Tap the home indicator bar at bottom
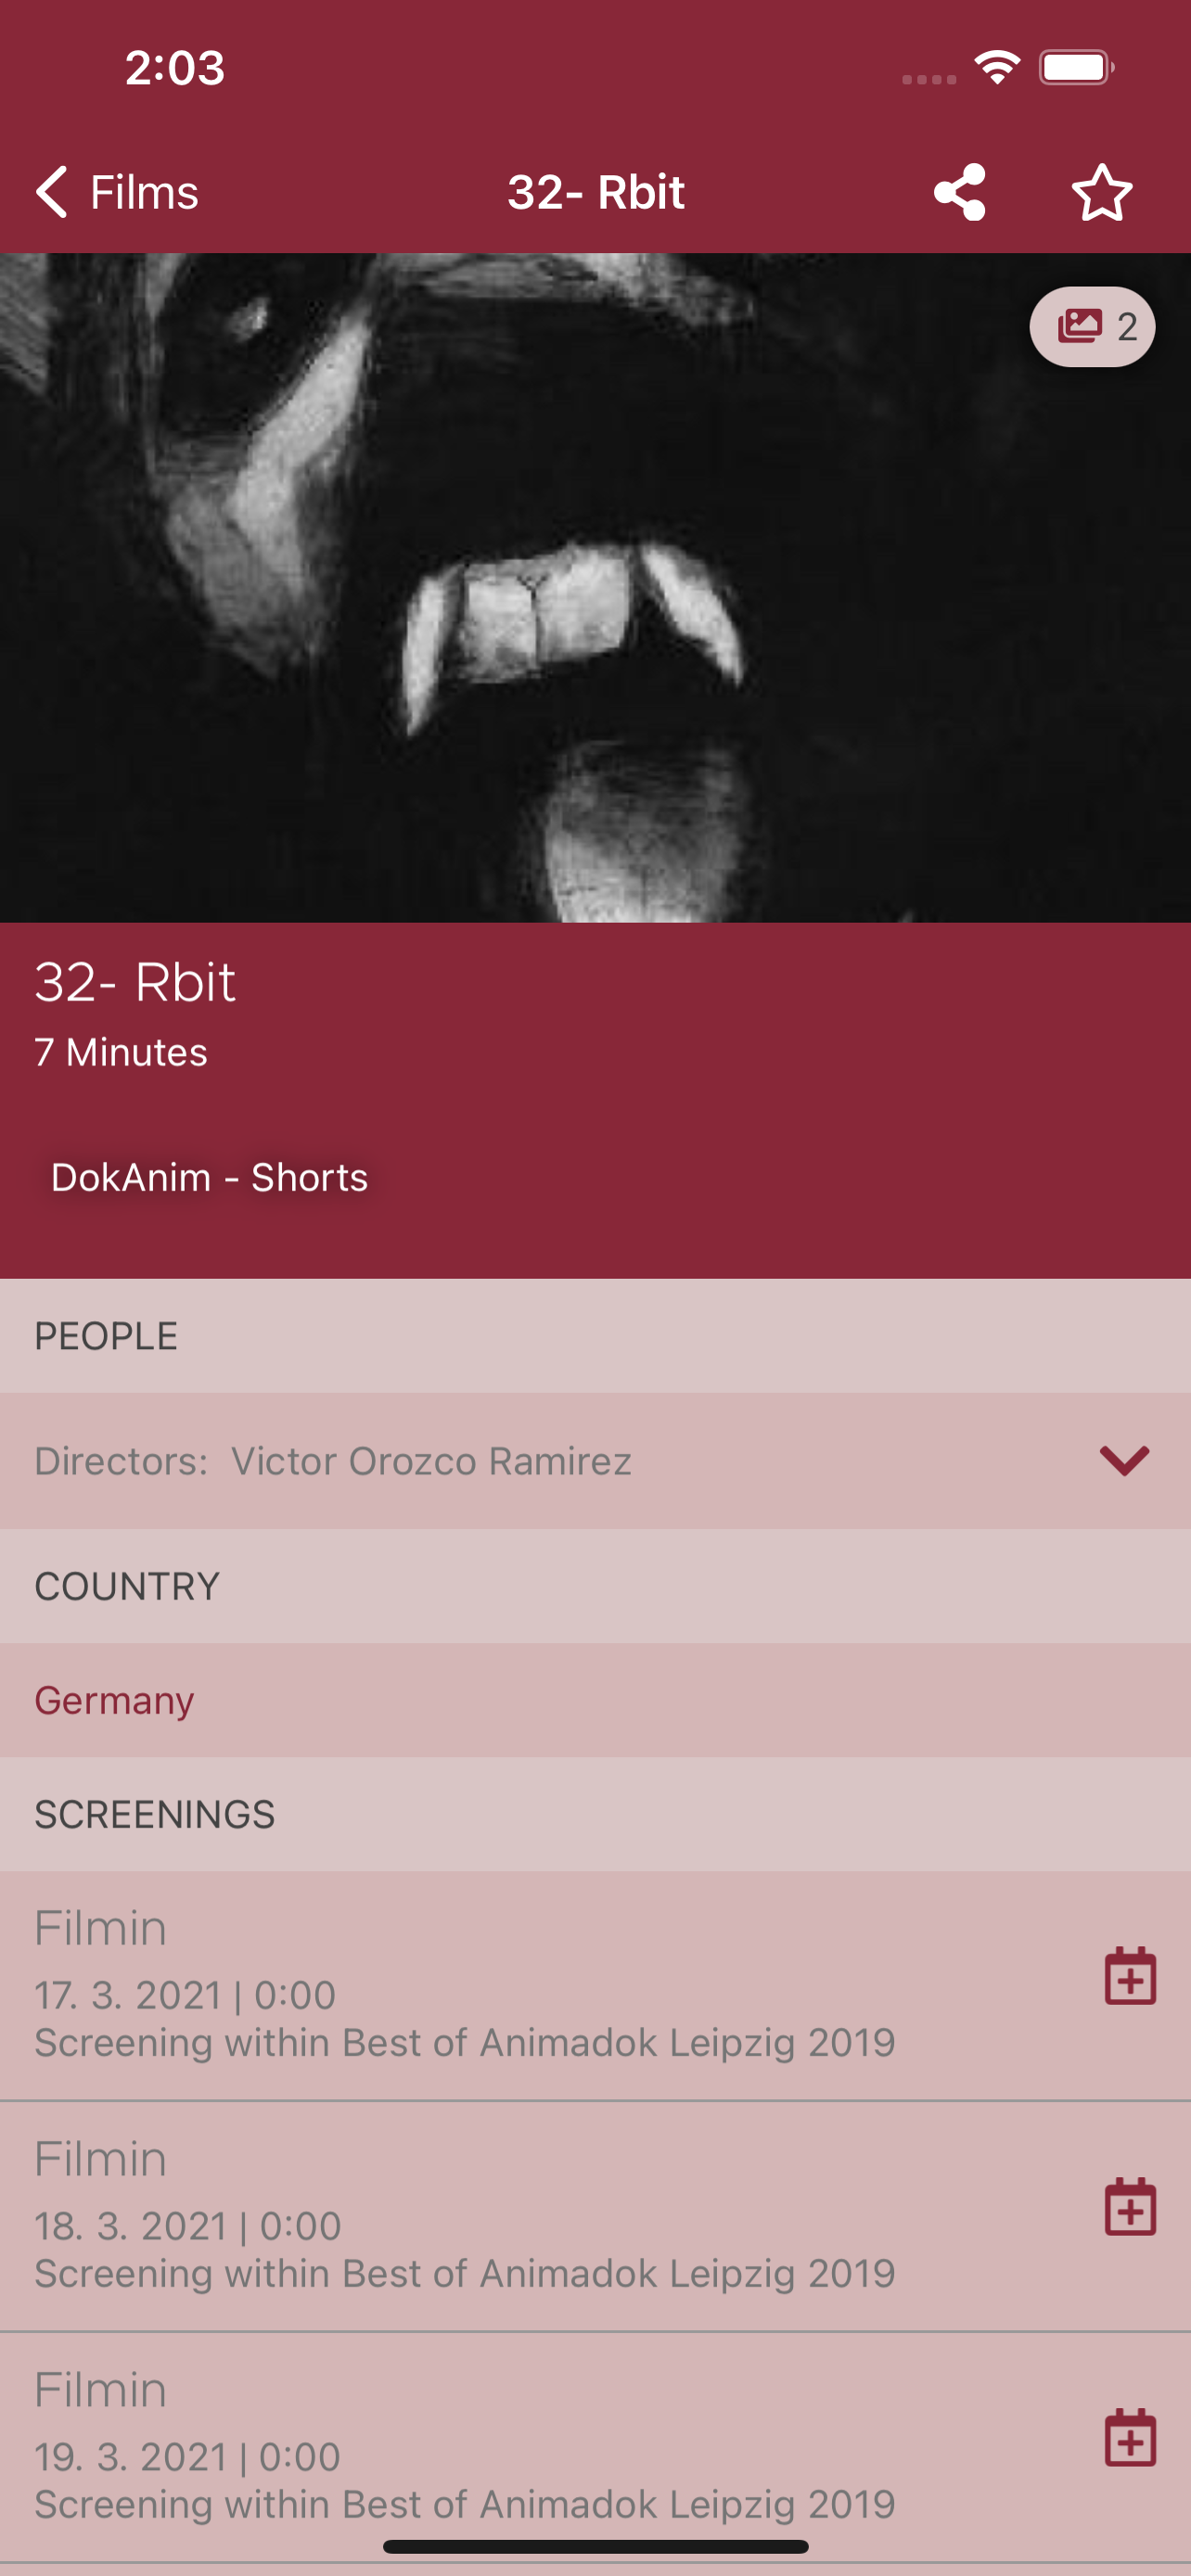The height and width of the screenshot is (2576, 1191). pyautogui.click(x=595, y=2546)
